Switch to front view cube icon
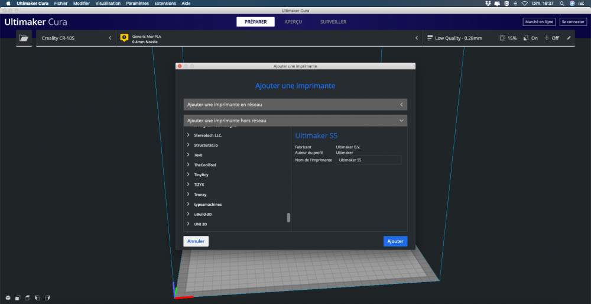This screenshot has width=591, height=304. tap(17, 297)
